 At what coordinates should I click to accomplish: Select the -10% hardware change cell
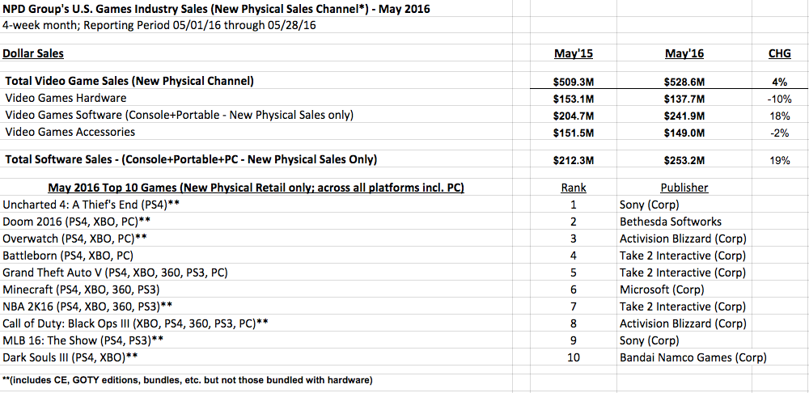coord(779,99)
